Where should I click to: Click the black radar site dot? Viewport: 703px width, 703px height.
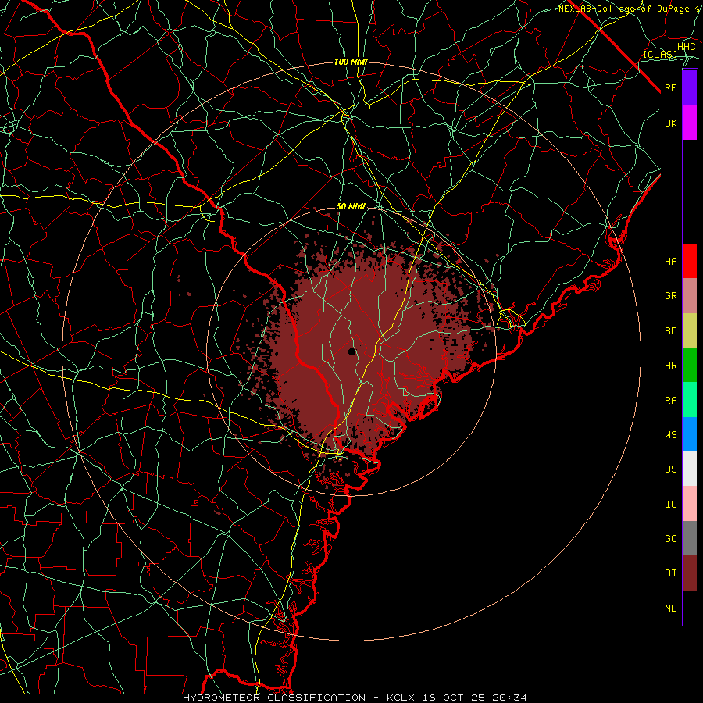point(352,351)
